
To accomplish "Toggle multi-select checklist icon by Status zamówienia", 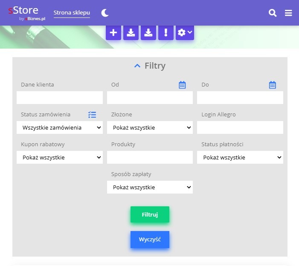I will tap(92, 115).
